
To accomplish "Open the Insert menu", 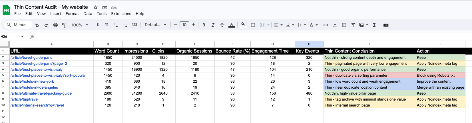I will point(56,14).
